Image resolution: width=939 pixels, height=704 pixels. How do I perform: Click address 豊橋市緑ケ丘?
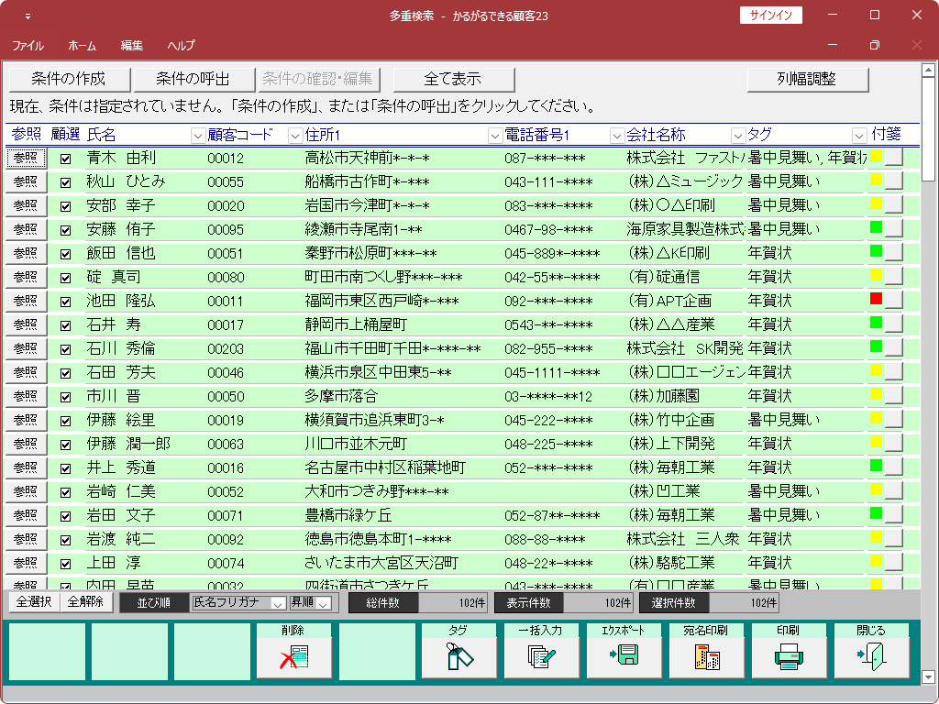pyautogui.click(x=348, y=515)
